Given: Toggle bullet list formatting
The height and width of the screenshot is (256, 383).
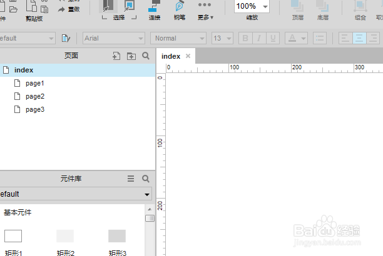Looking at the screenshot, I should tap(320, 38).
